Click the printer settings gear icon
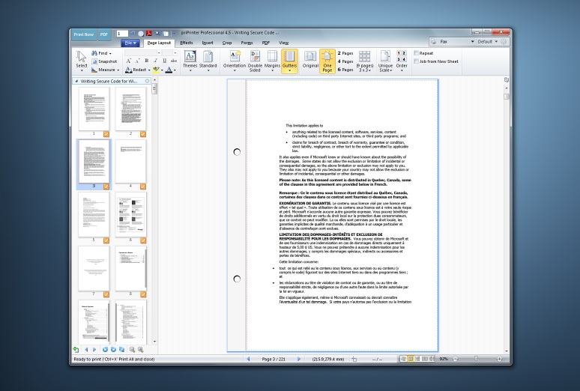Viewport: 580px width, 391px height. (x=504, y=42)
